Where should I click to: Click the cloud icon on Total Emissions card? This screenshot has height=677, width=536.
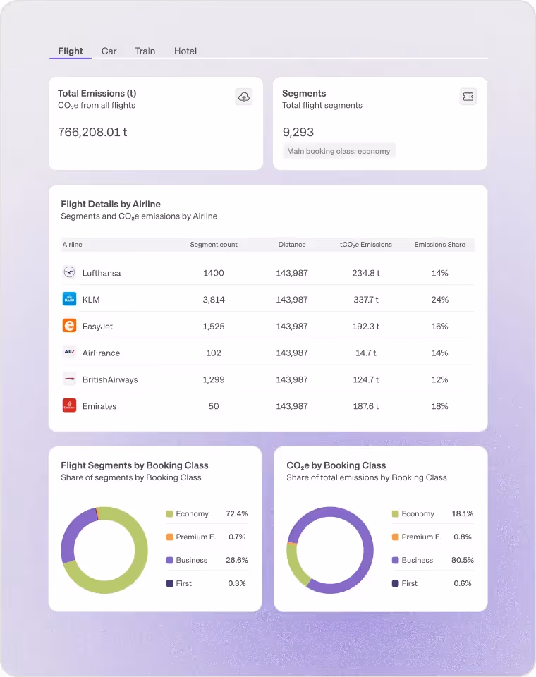pyautogui.click(x=243, y=97)
